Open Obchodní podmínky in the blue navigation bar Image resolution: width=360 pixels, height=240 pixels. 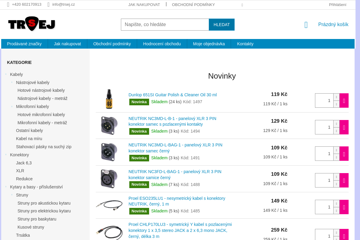pyautogui.click(x=112, y=44)
